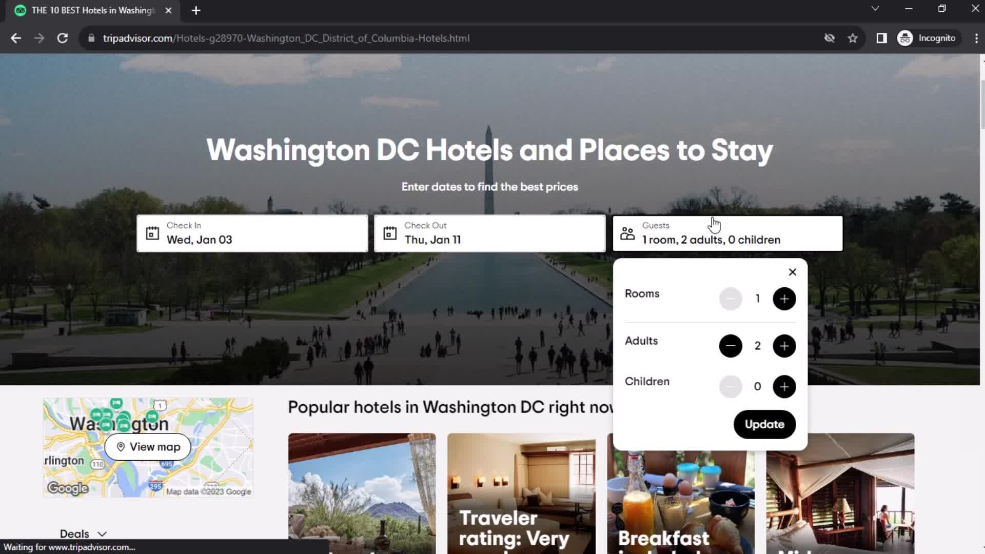Decrease the Adults count minus button

[x=730, y=346]
